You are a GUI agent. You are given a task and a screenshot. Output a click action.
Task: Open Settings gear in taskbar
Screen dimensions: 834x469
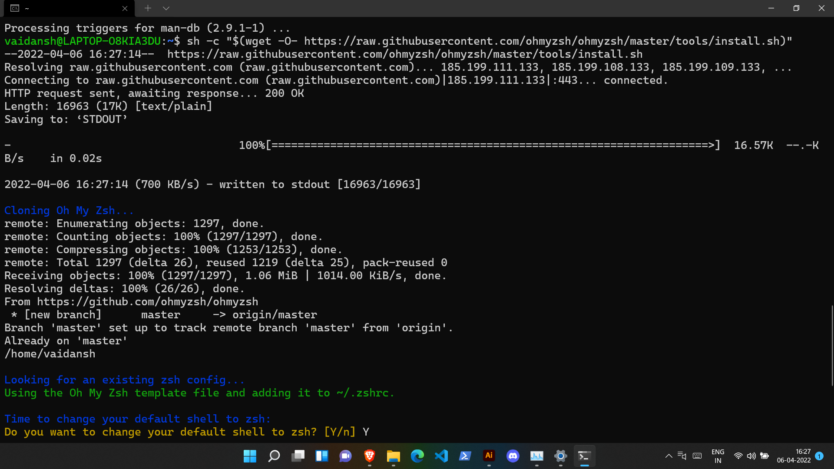tap(561, 456)
